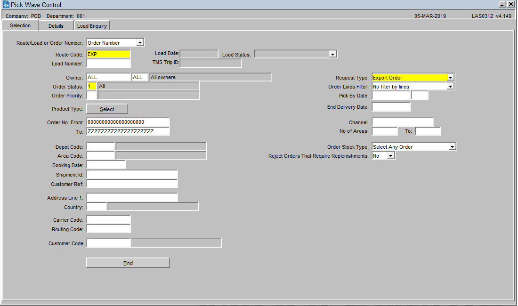Focus the Customer Ref input field
518x306 pixels.
(132, 184)
